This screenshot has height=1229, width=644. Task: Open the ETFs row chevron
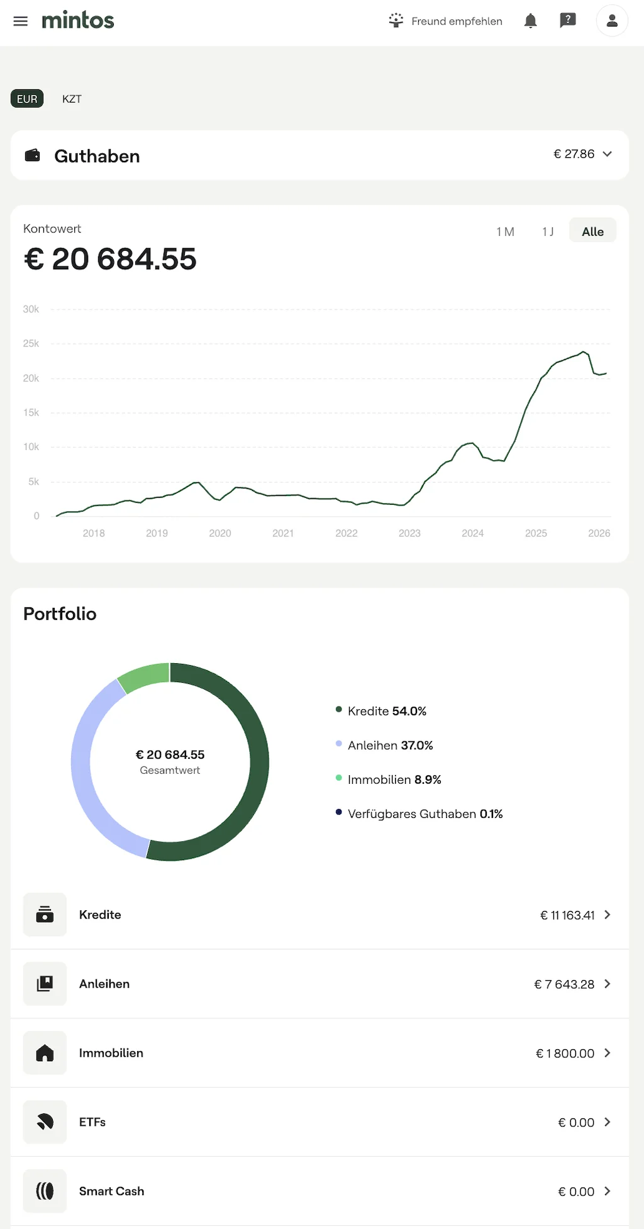click(x=608, y=1122)
